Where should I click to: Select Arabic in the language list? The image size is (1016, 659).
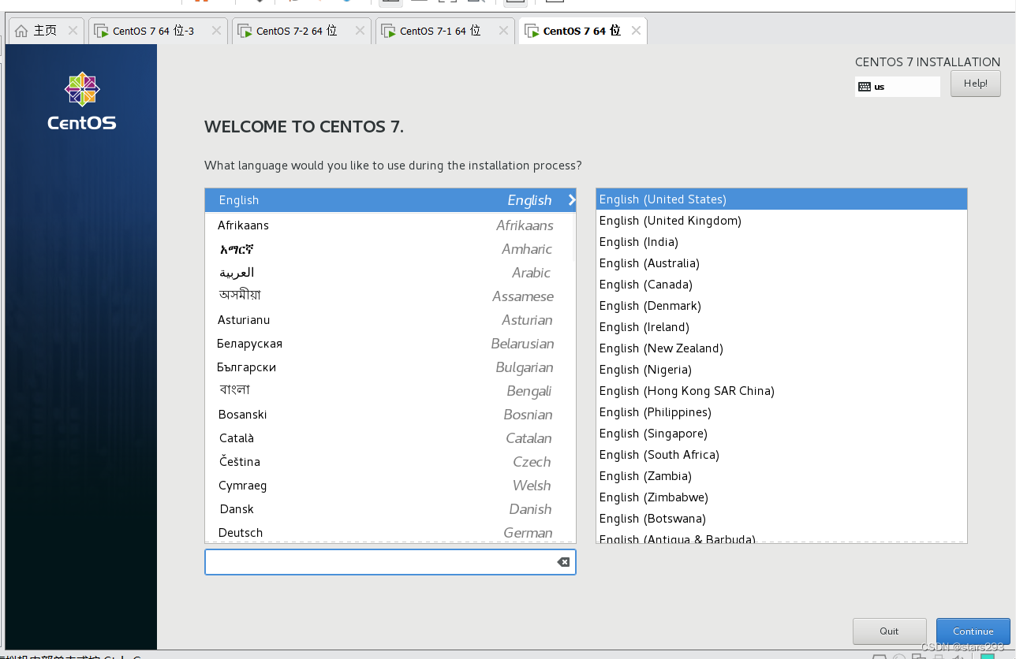390,273
